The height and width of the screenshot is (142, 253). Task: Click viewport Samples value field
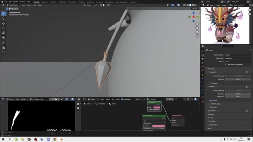click(x=238, y=79)
